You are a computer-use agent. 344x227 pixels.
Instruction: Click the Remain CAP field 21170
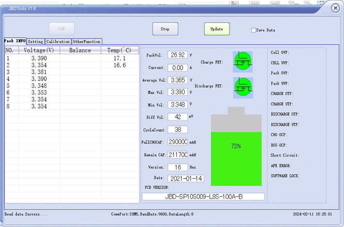tap(178, 155)
